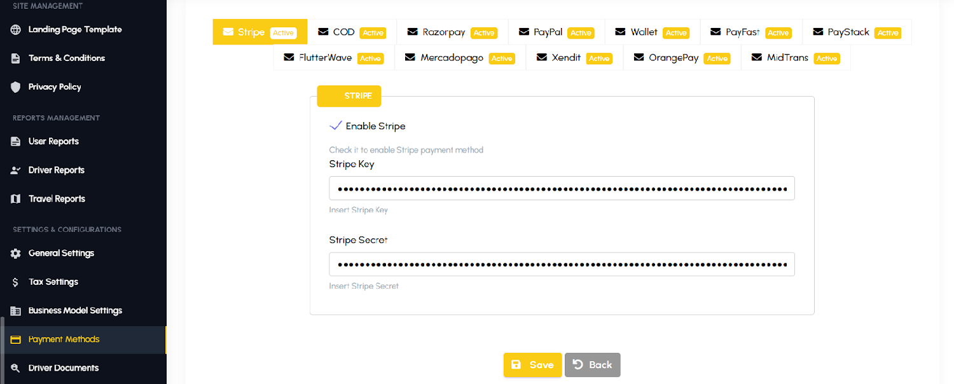Select the OrangePay payment tab
The width and height of the screenshot is (954, 384).
point(682,57)
